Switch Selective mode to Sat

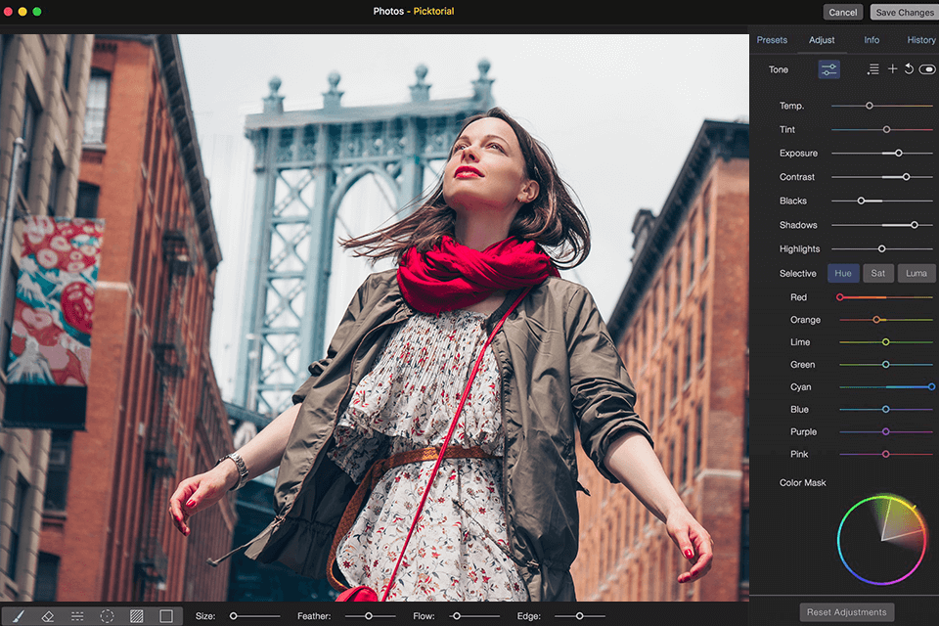click(x=878, y=274)
